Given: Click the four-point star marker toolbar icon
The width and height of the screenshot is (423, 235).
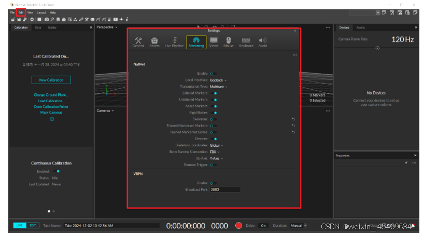Looking at the screenshot, I should tap(121, 19).
